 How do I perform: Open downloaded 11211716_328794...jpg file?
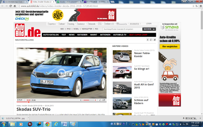[14, 118]
